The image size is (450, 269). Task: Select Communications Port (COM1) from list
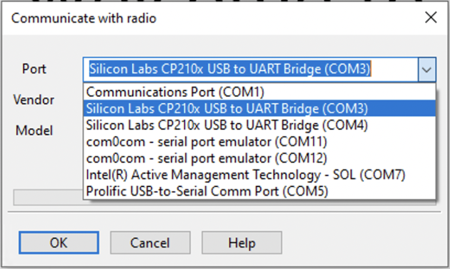tap(259, 92)
